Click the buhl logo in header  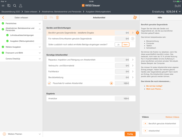click(178, 6)
